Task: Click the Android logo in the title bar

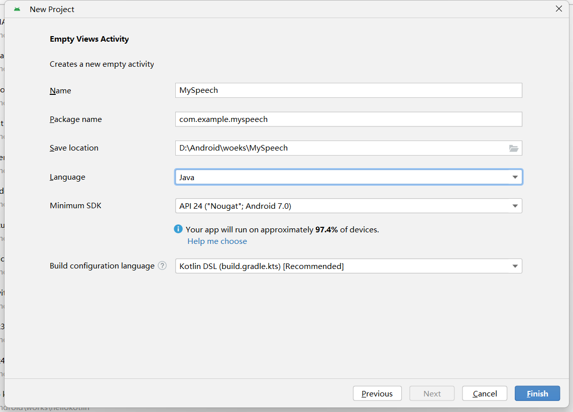Action: [17, 9]
